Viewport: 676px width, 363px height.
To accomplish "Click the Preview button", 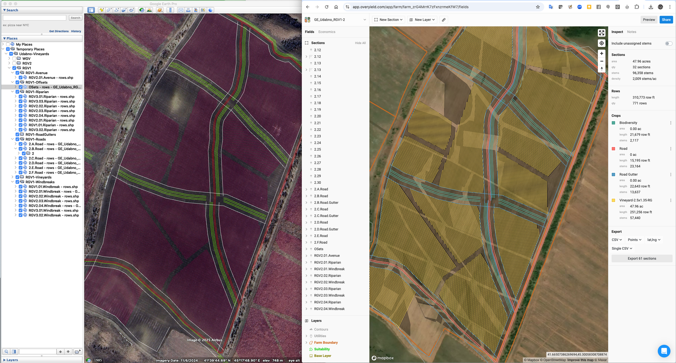I will point(649,20).
